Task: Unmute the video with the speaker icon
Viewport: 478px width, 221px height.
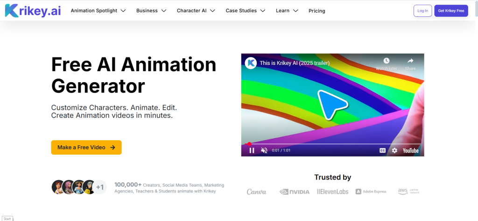Action: tap(264, 150)
